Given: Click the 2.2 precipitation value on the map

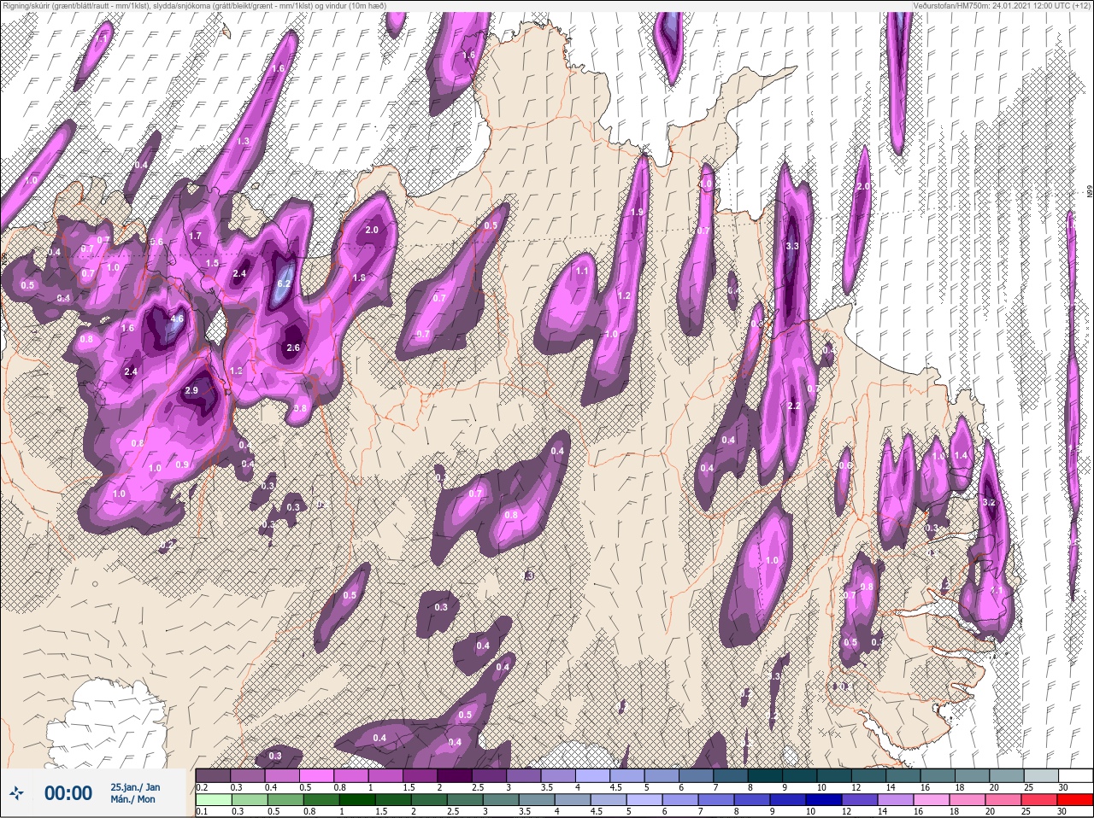Looking at the screenshot, I should [x=794, y=406].
